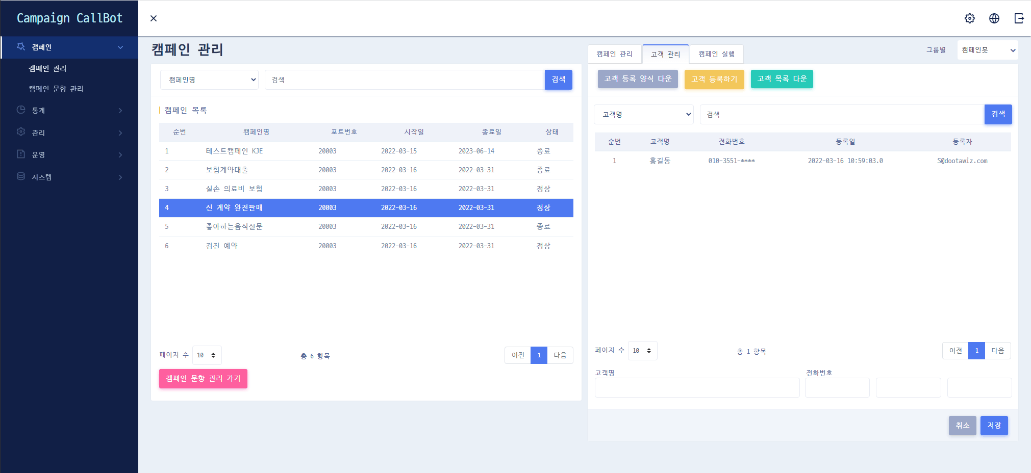Click the globe language icon

994,18
